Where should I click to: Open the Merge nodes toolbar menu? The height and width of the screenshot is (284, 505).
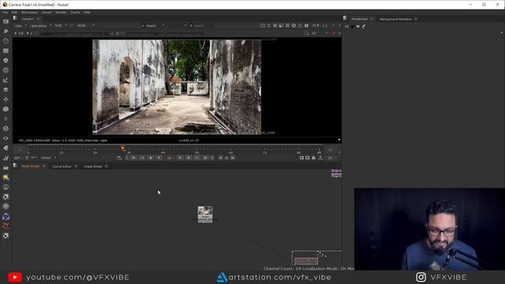click(6, 89)
